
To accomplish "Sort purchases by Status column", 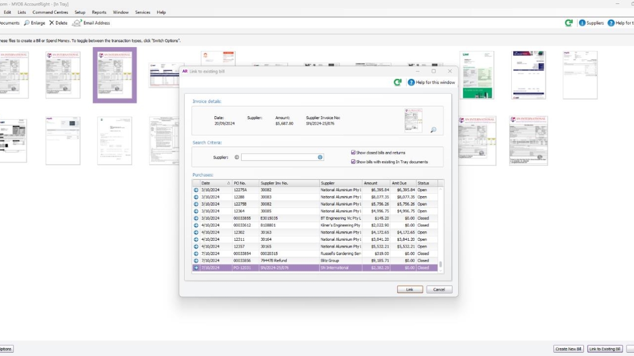I will (427, 183).
